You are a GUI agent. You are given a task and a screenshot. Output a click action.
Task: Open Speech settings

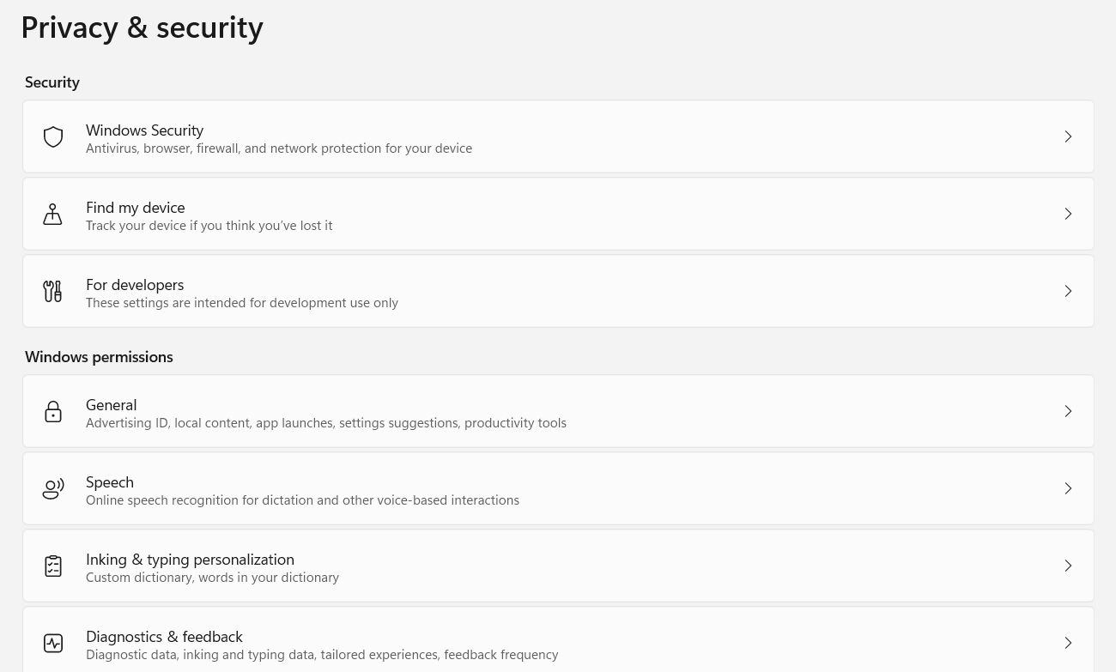(558, 488)
